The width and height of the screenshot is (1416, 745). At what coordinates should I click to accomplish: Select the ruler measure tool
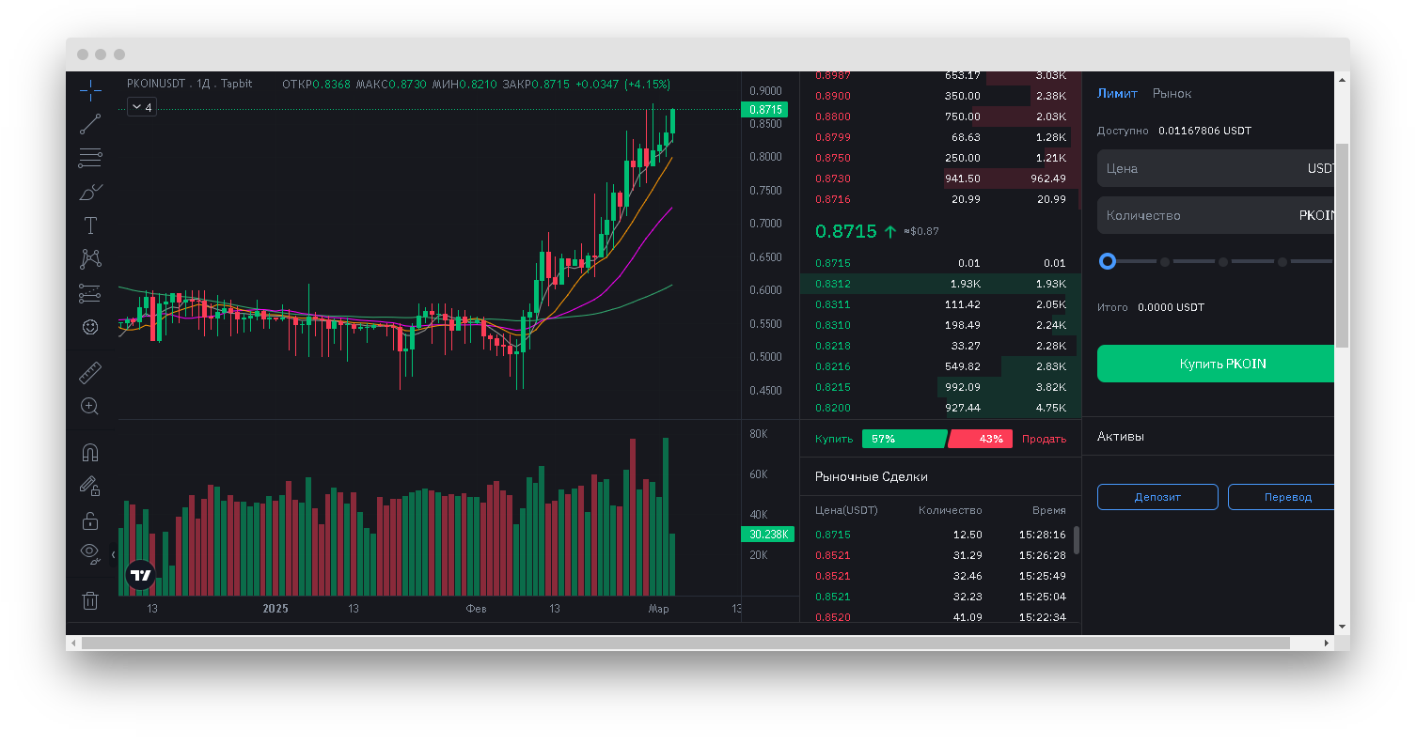click(90, 373)
